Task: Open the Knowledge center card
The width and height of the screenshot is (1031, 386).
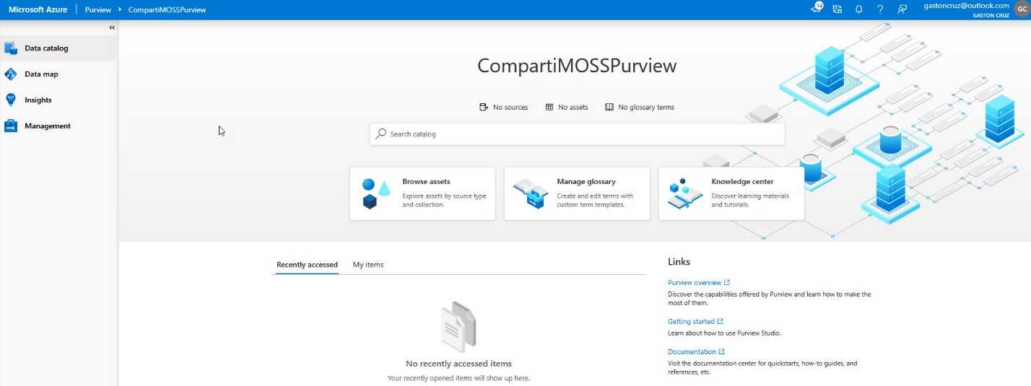Action: coord(731,193)
